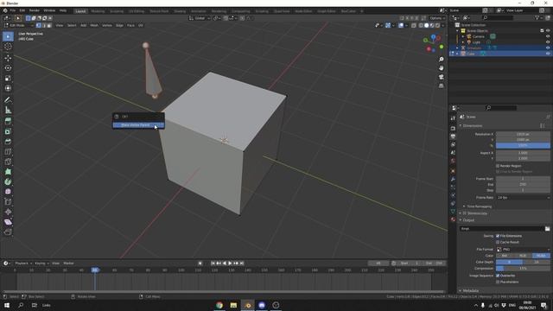
Task: Switch to the Layout workspace tab
Action: [x=80, y=11]
